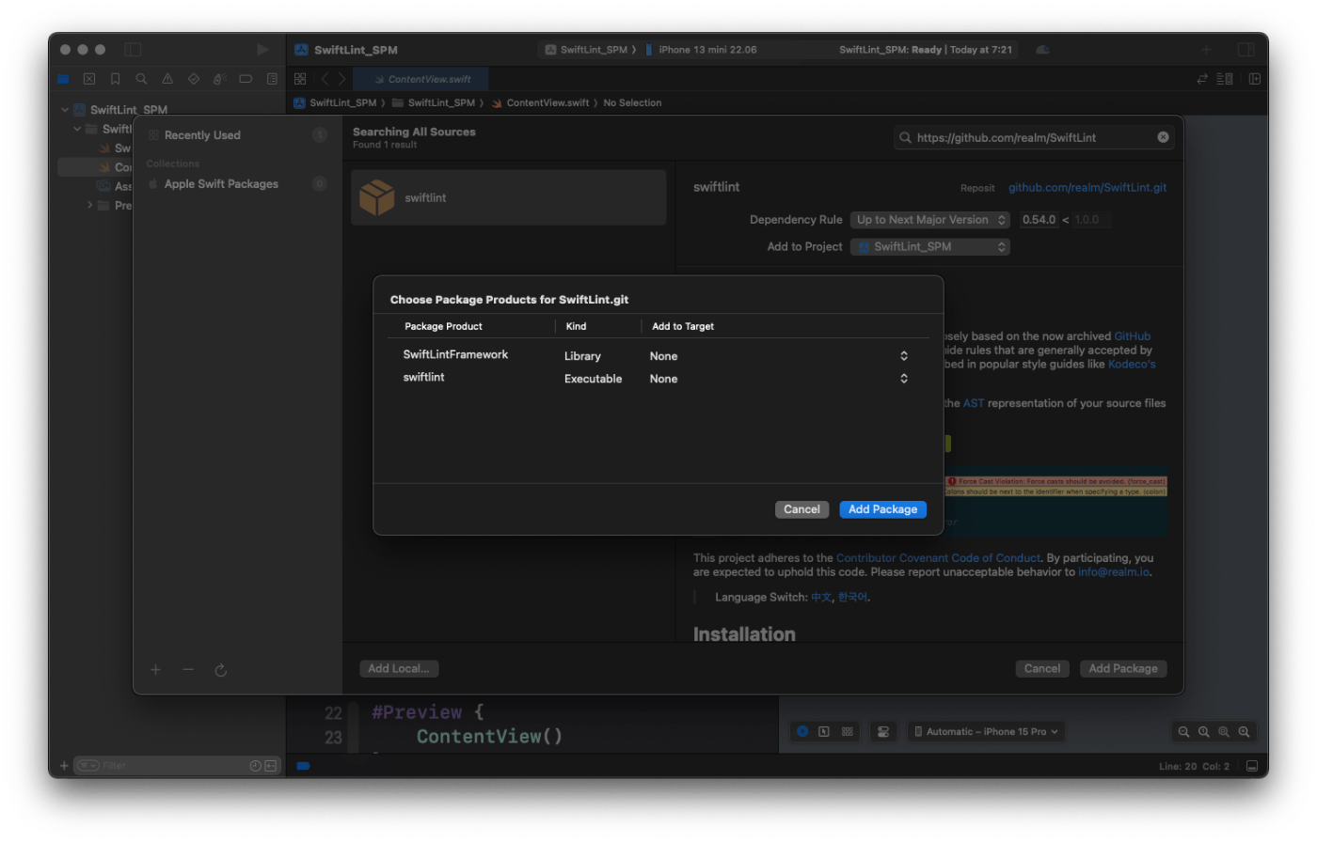Open the Project navigator folder icon
This screenshot has height=842, width=1317.
63,79
